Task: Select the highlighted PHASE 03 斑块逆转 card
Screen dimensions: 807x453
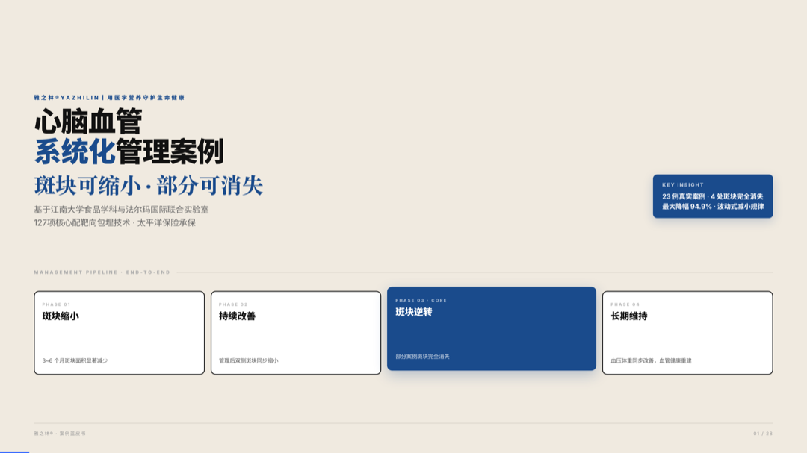Action: pos(492,328)
